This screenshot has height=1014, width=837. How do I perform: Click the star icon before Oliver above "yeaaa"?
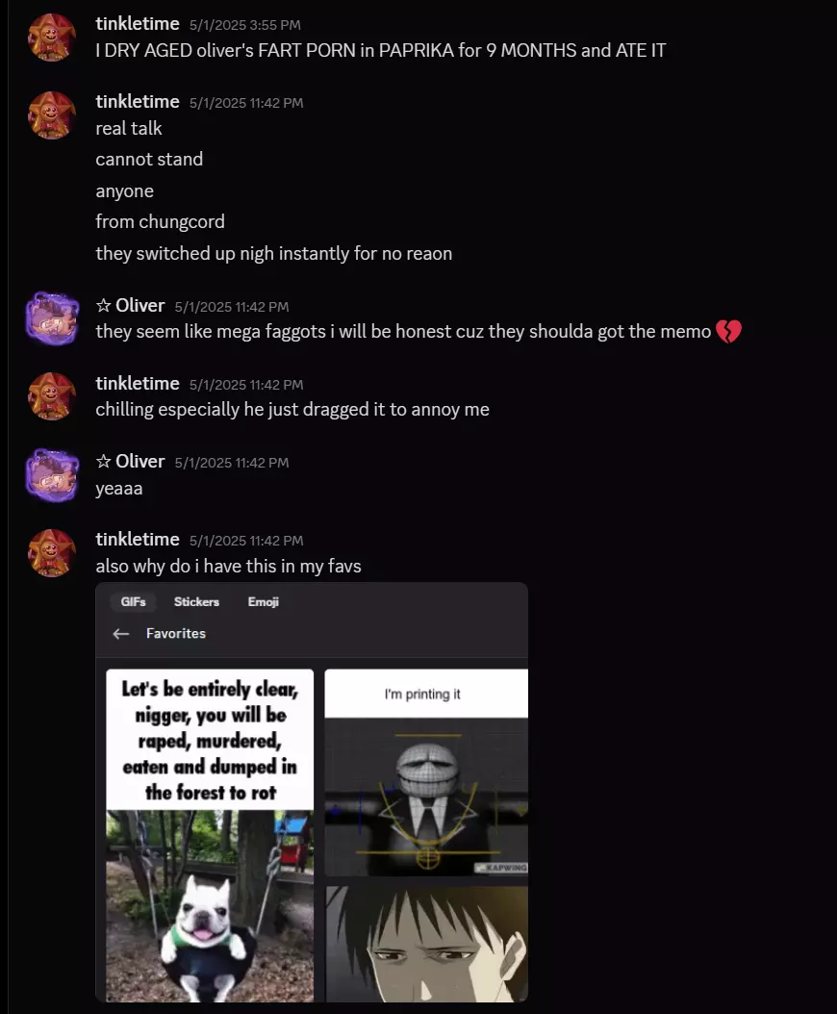[104, 461]
